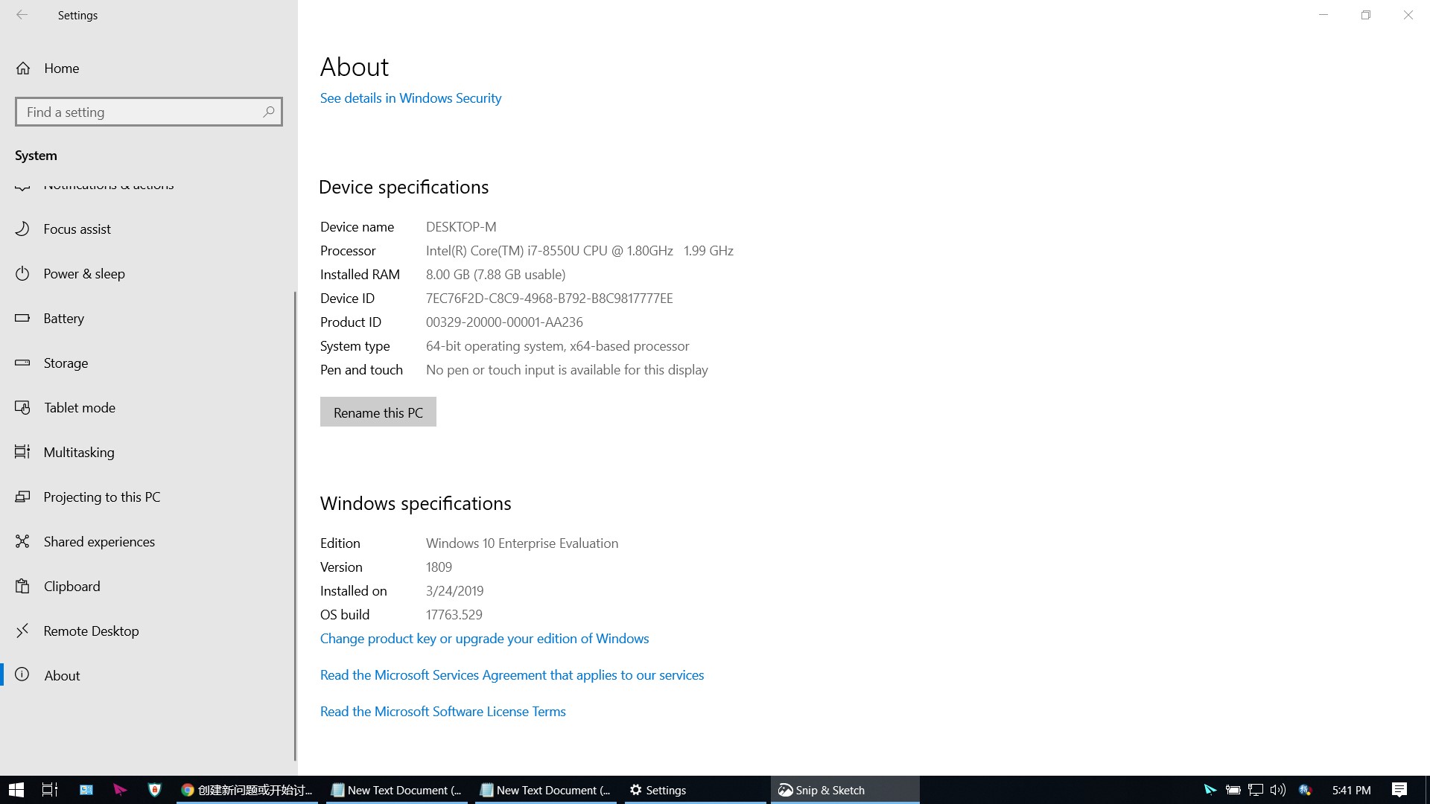
Task: Open Power & sleep settings
Action: coord(147,274)
